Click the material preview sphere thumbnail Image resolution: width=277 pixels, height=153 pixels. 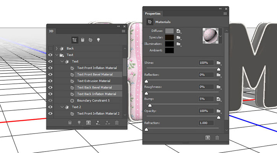[211, 36]
